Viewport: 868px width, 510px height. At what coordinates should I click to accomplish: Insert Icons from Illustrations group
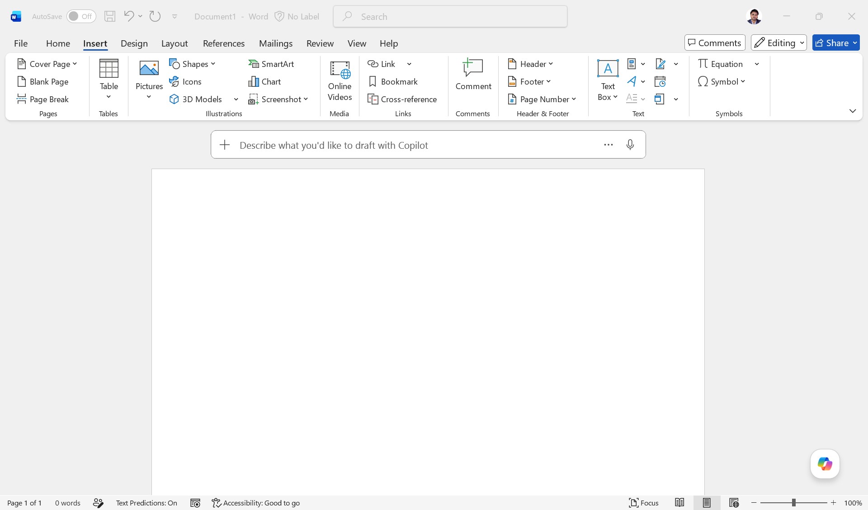coord(185,81)
